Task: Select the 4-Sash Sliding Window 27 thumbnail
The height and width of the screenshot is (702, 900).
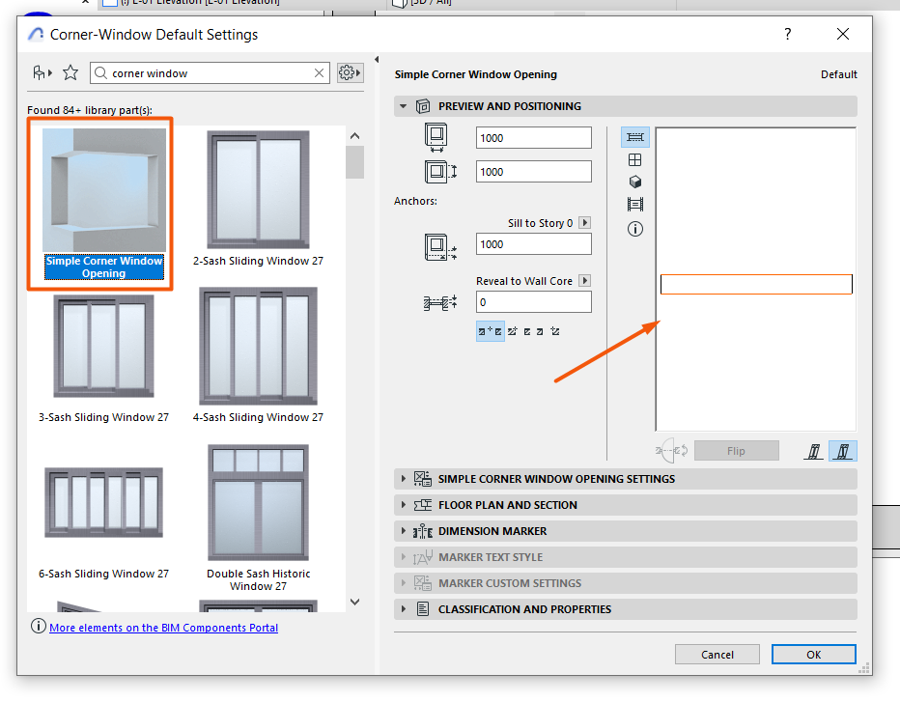Action: point(258,347)
